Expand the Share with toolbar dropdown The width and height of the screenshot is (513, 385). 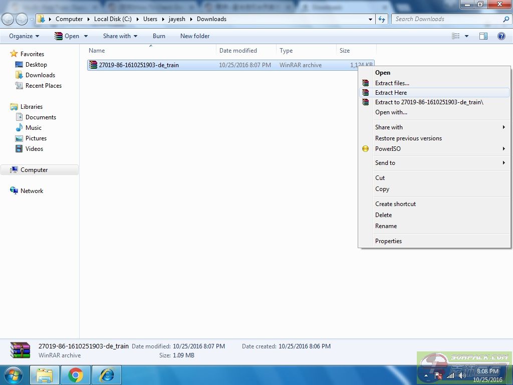(x=120, y=36)
